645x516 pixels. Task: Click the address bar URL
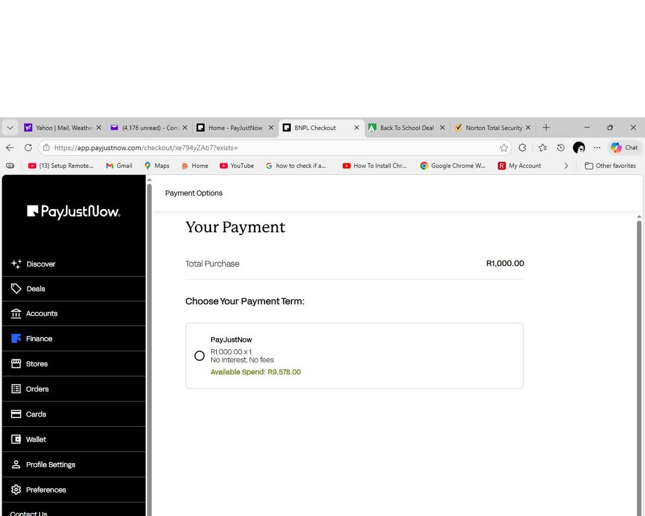(x=146, y=148)
